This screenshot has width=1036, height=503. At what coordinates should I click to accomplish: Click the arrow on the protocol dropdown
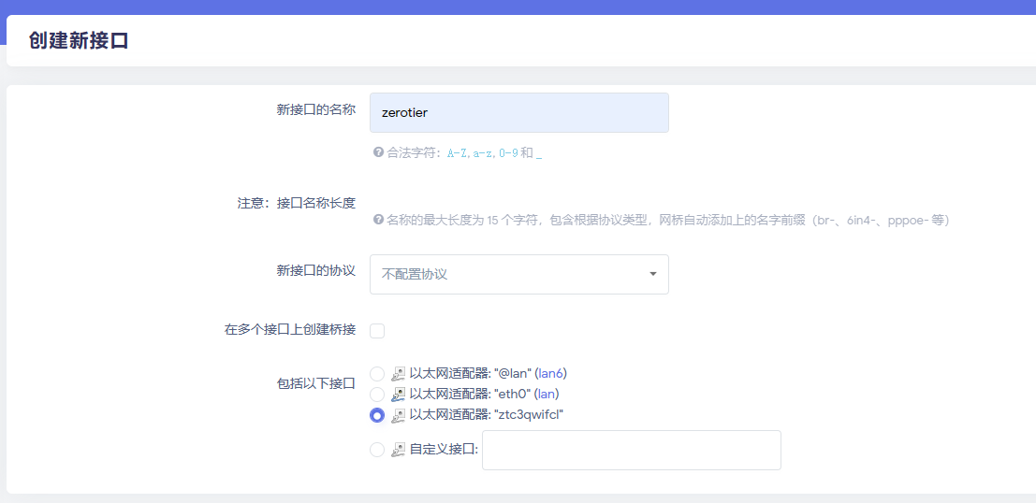point(652,274)
